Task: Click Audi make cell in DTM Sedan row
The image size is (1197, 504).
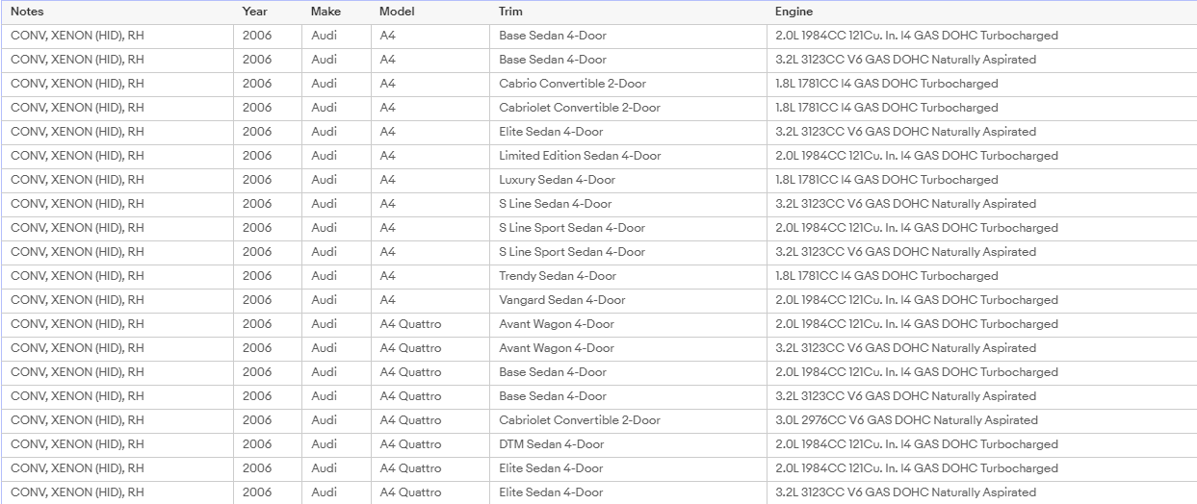Action: click(x=335, y=444)
